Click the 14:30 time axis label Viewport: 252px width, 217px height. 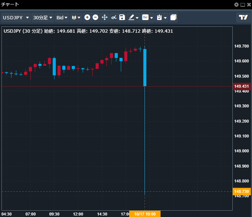102,214
